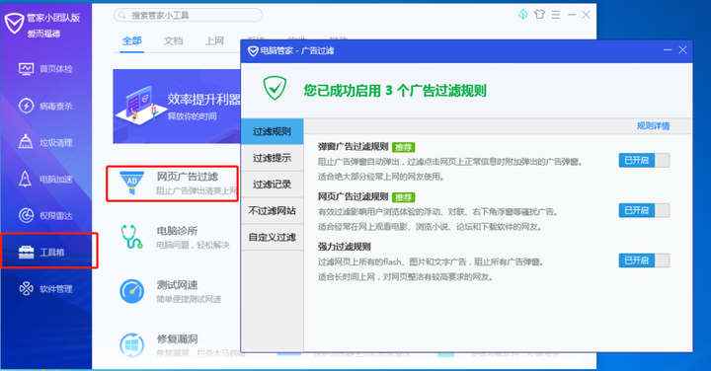The image size is (711, 371).
Task: Open the 规则详情 link
Action: point(653,126)
